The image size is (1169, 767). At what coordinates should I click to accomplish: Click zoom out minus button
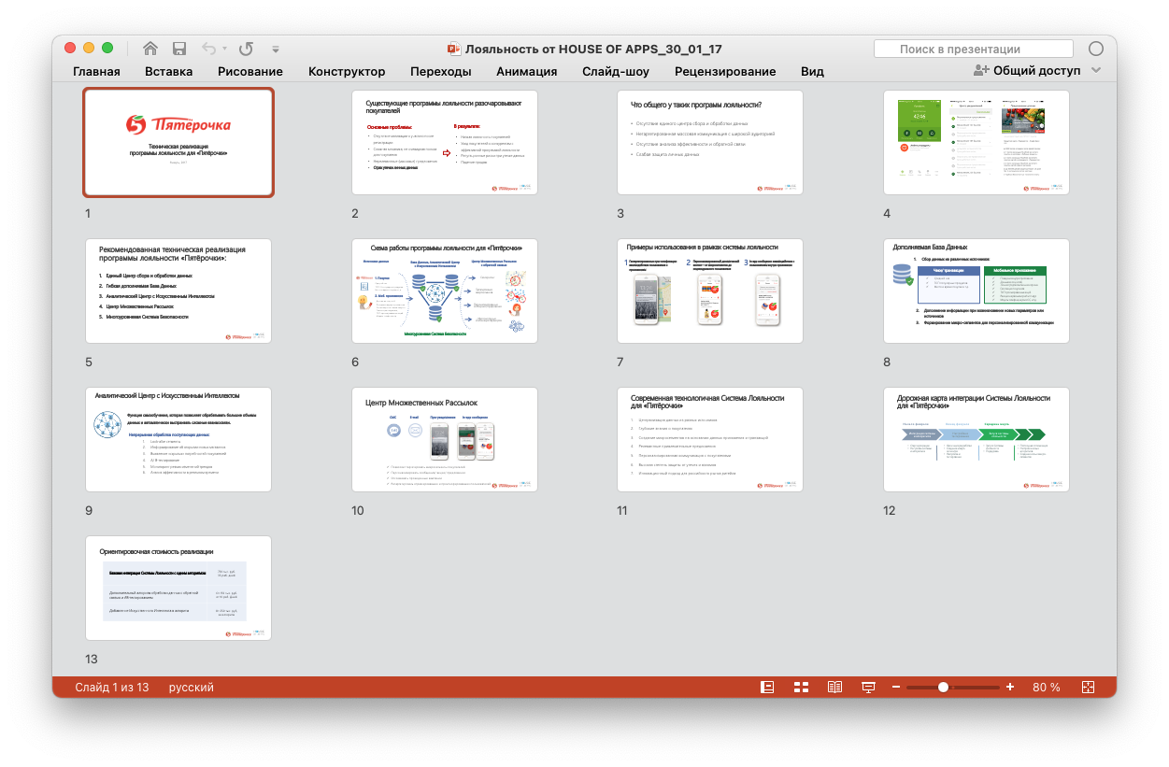tap(896, 687)
